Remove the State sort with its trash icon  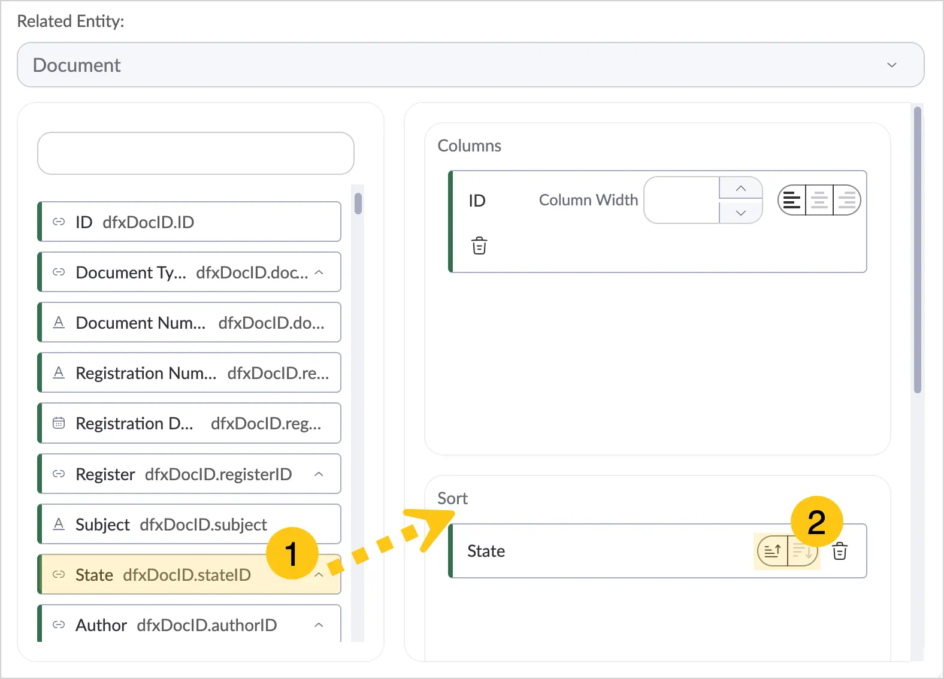(840, 551)
